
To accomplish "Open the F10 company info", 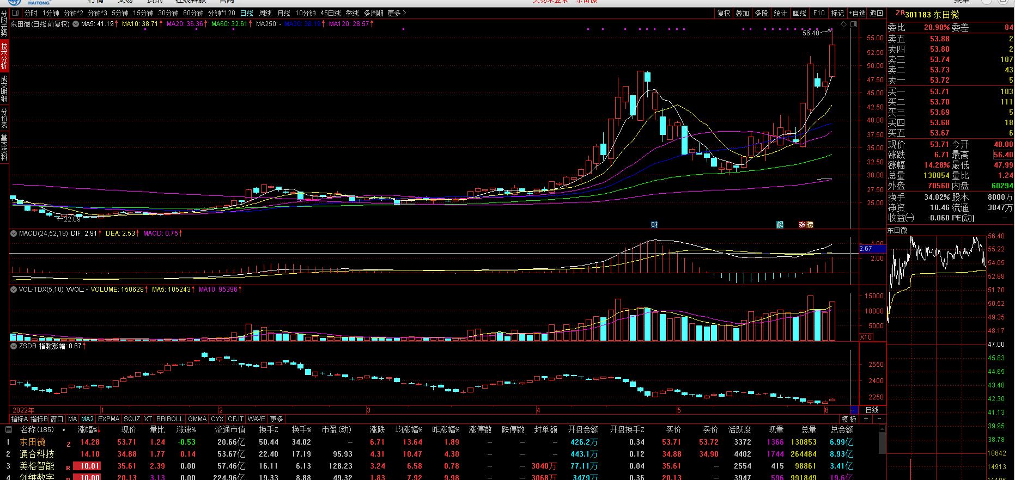I will tap(819, 13).
